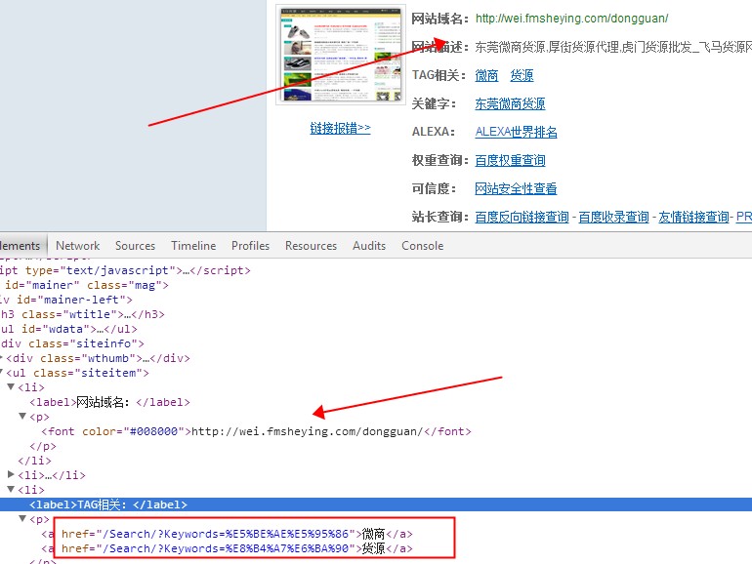Select the Profiles tab

tap(250, 246)
